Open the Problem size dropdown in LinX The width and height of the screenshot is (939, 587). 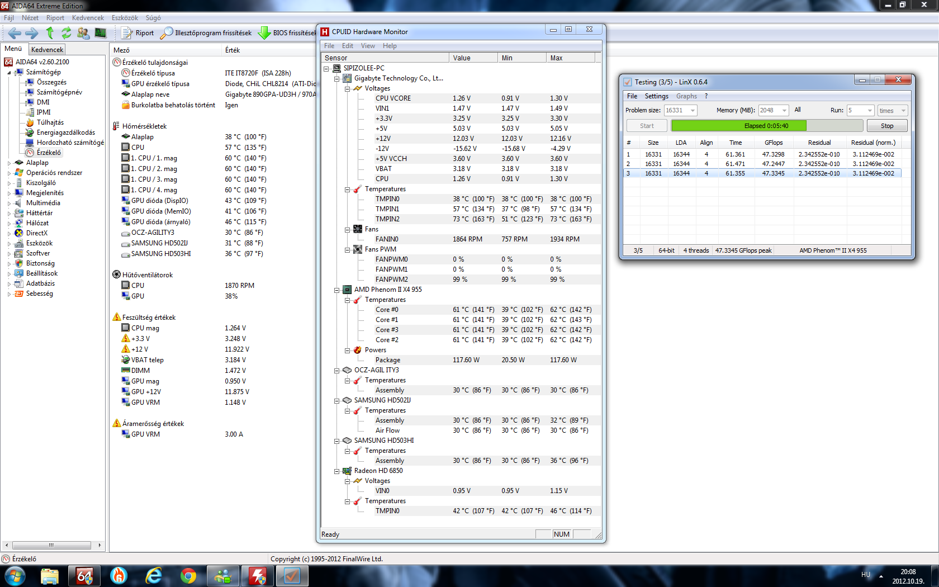[x=693, y=111]
